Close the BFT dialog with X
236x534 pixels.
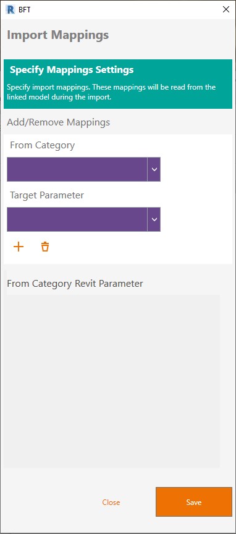(x=225, y=9)
